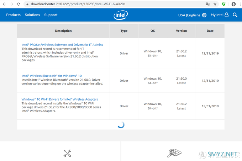Image resolution: width=242 pixels, height=161 pixels.
Task: Select USA (English) region setting
Action: point(189,15)
